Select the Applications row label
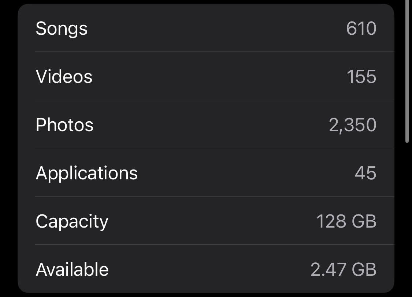Viewport: 412px width, 297px height. (x=87, y=174)
